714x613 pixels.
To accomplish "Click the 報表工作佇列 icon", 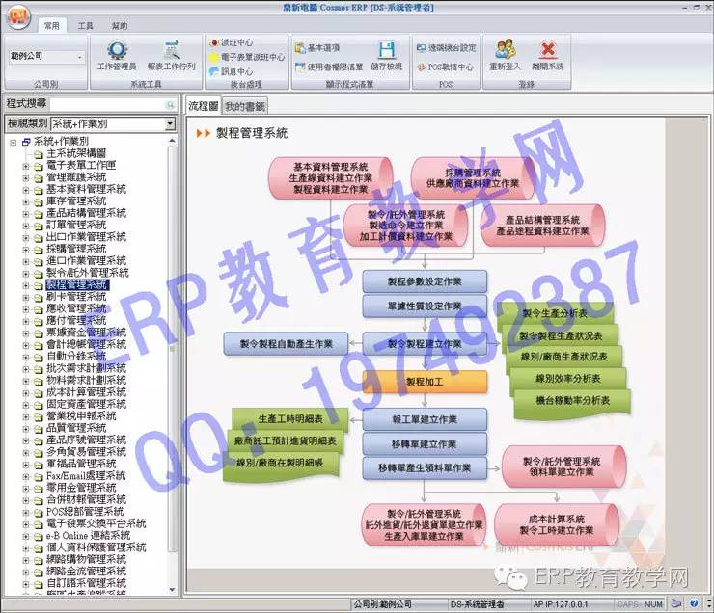I will pyautogui.click(x=171, y=55).
